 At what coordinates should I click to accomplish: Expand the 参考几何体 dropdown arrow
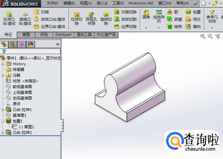(x=212, y=27)
